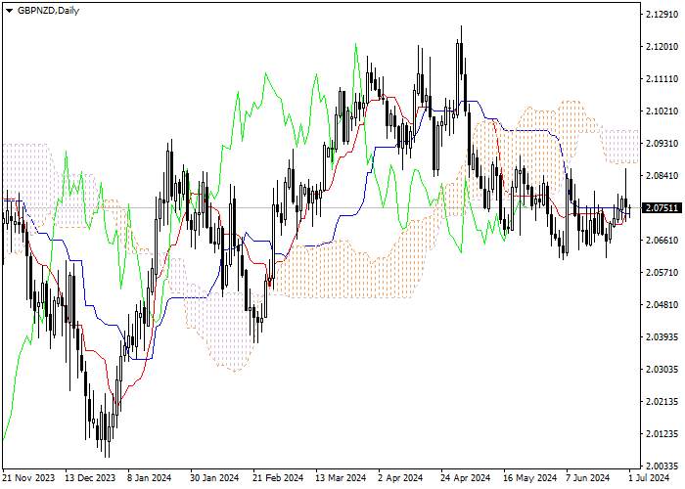The height and width of the screenshot is (489, 685).
Task: Click the 30 Jan 2024 date label
Action: (x=214, y=478)
